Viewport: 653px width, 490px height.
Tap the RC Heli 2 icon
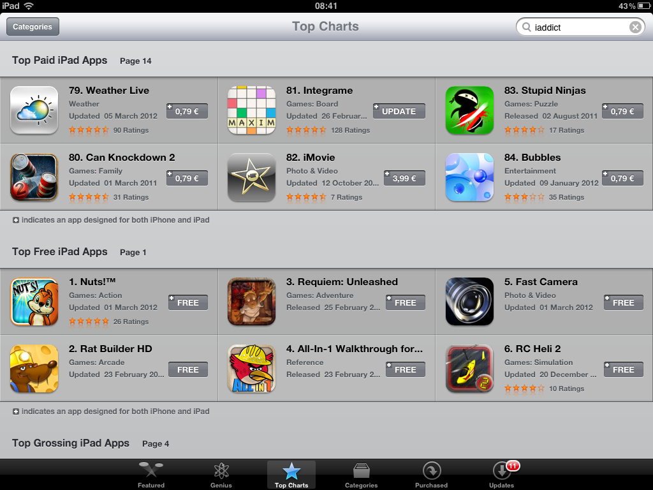tap(469, 369)
